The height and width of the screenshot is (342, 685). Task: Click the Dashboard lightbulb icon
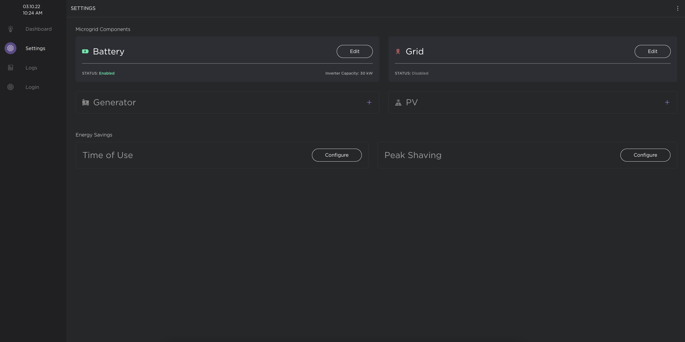coord(10,29)
